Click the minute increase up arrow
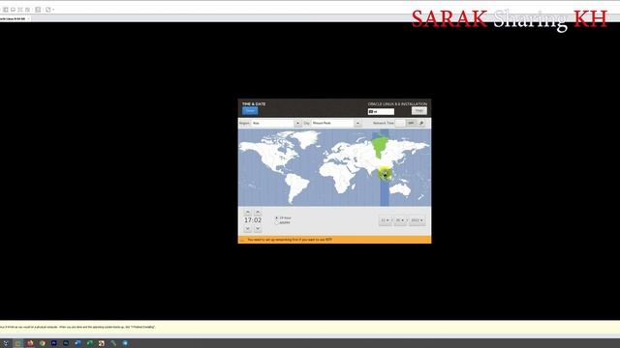Viewport: 620px width, 348px height. point(258,213)
